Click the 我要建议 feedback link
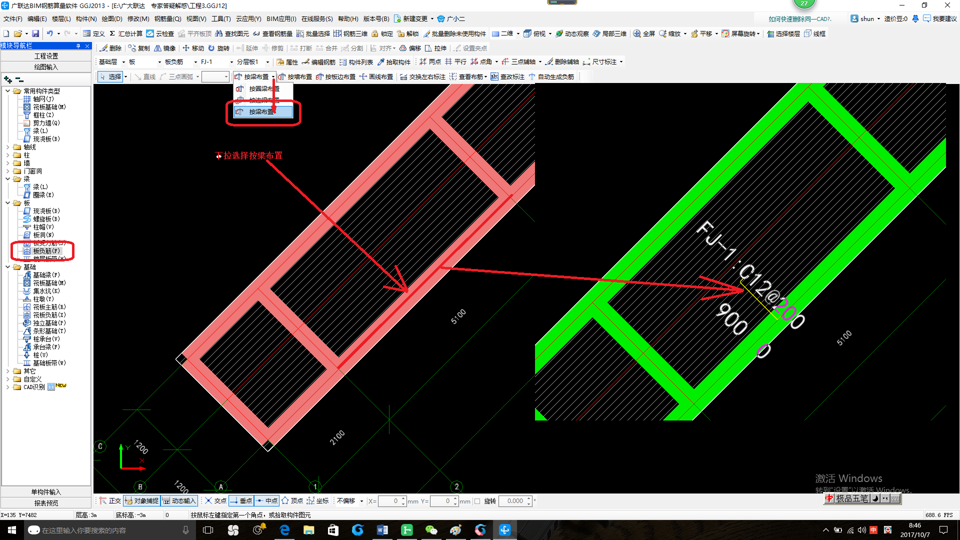This screenshot has height=540, width=960. coord(940,19)
